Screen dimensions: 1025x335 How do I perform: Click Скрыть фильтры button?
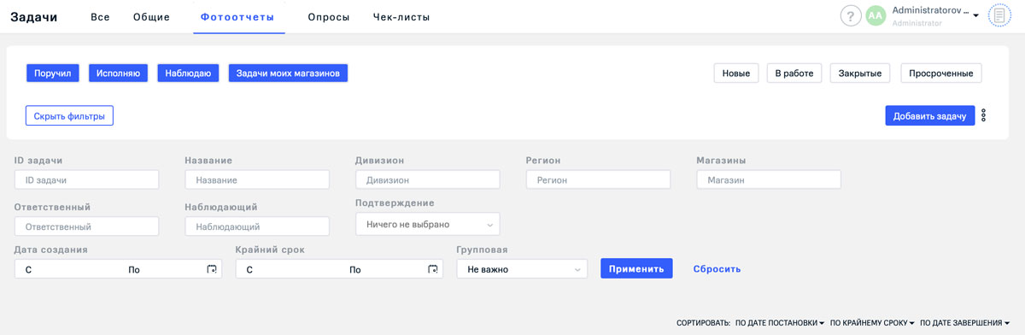click(x=70, y=115)
